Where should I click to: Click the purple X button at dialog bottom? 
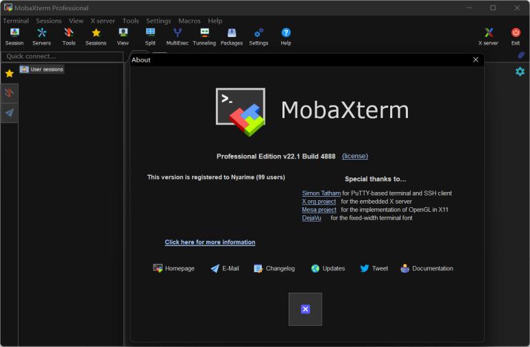(306, 309)
